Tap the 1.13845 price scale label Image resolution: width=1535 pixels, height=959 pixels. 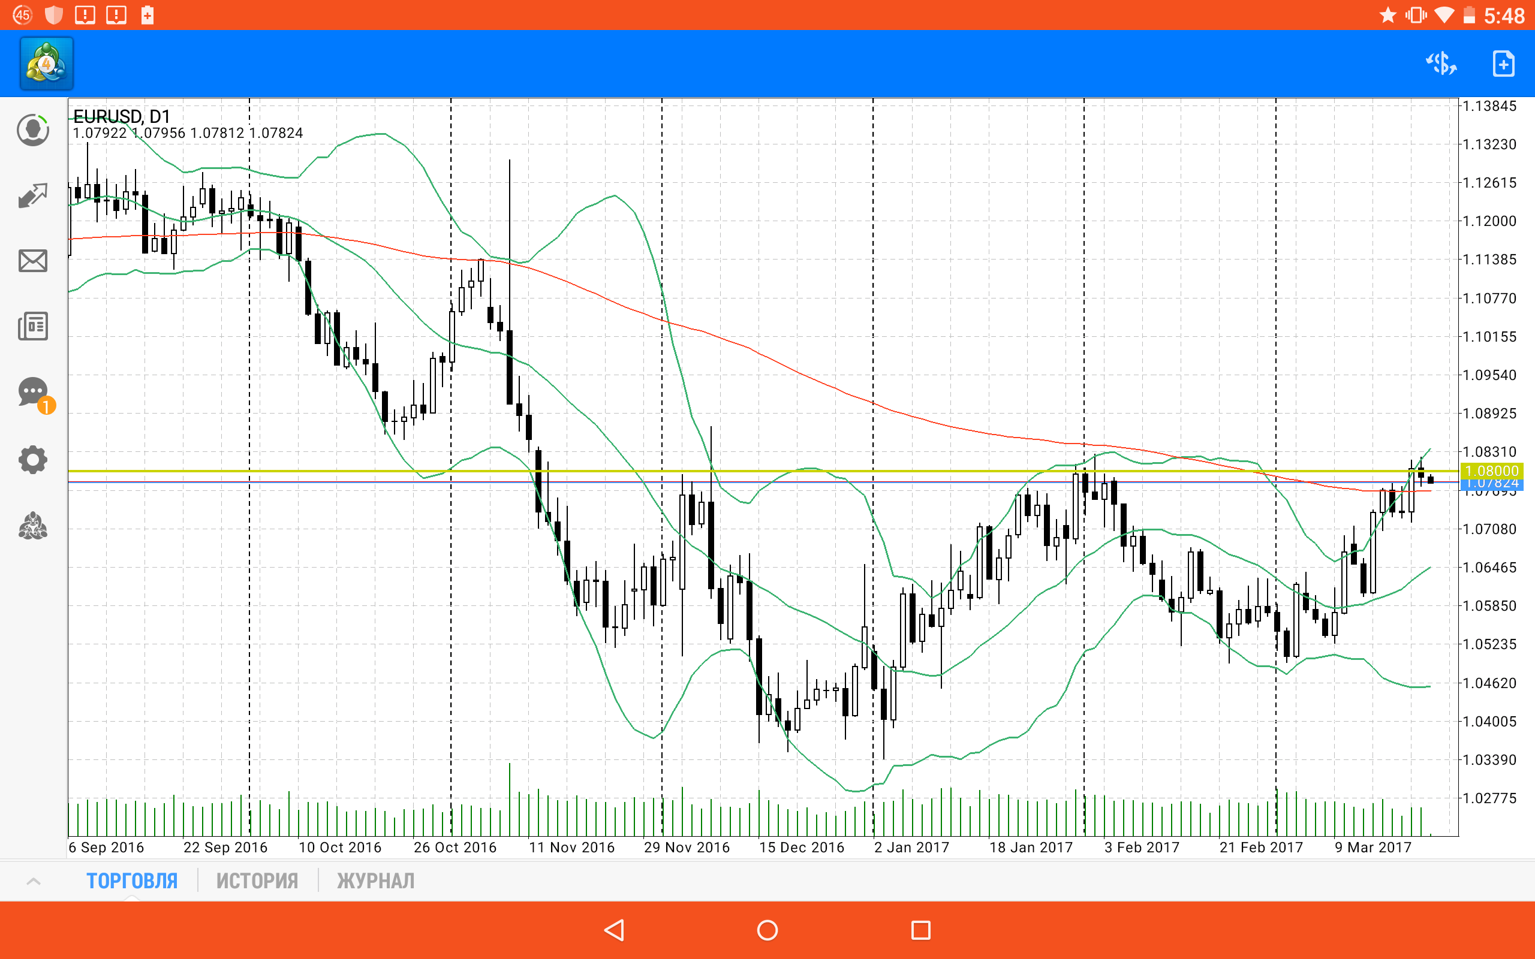coord(1489,106)
